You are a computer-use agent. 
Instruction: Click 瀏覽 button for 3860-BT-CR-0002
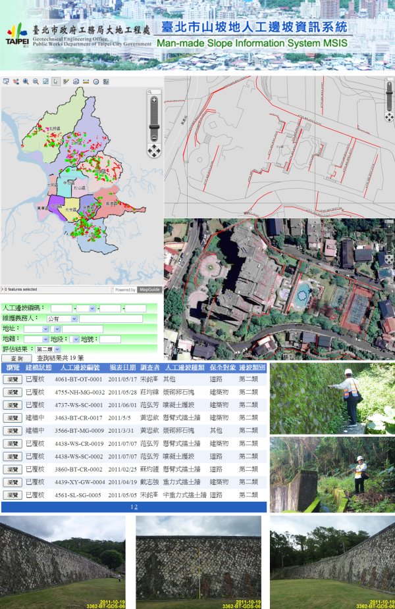[13, 469]
